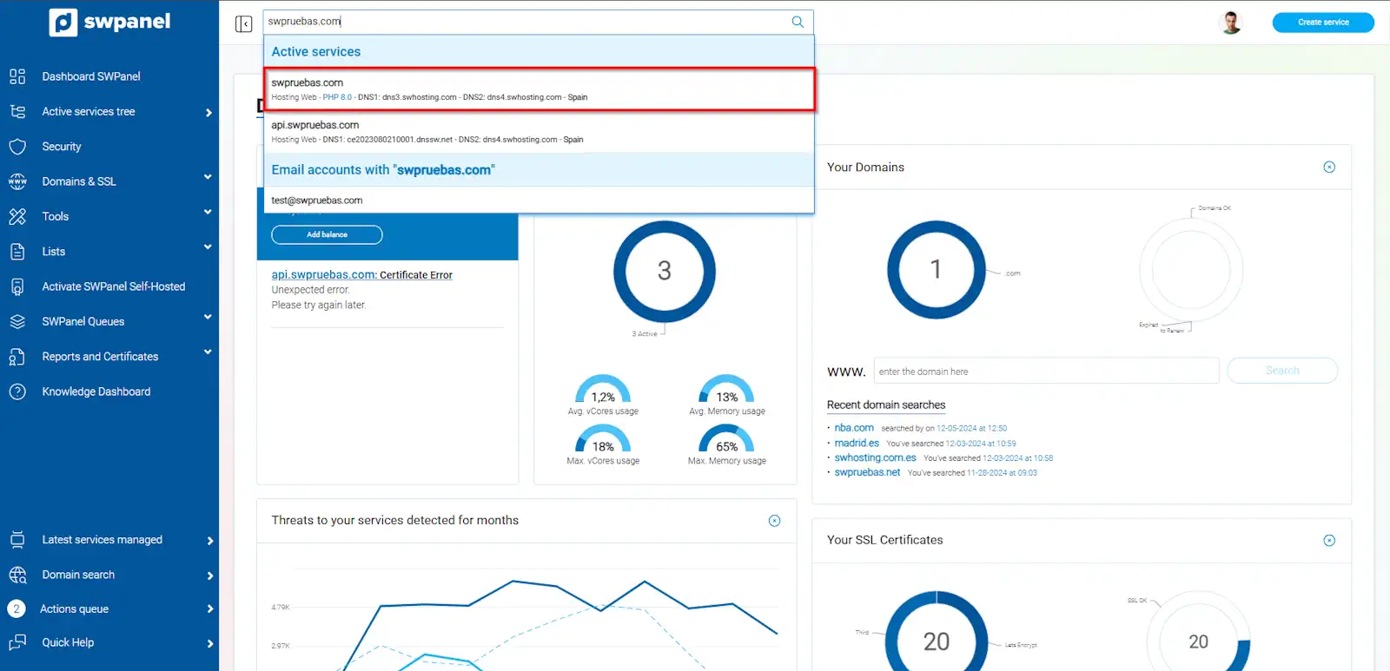
Task: Open the Actions queue menu item
Action: pyautogui.click(x=74, y=609)
